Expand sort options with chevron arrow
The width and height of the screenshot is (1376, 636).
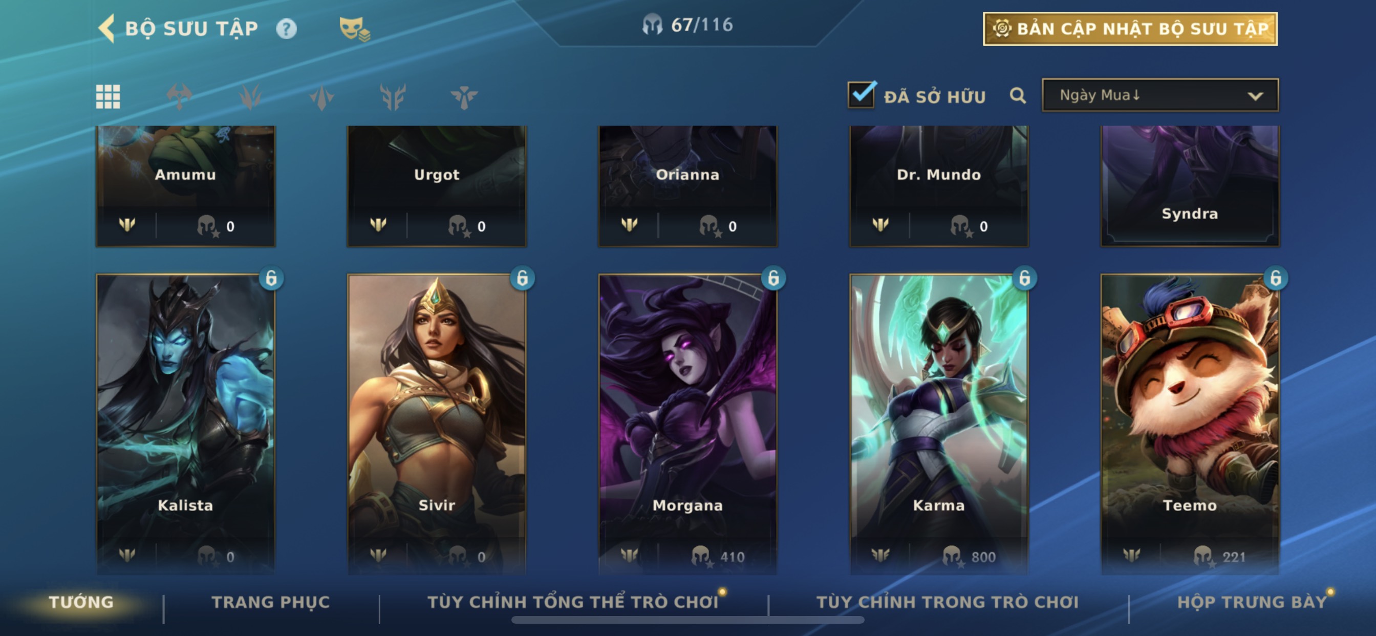click(1255, 96)
